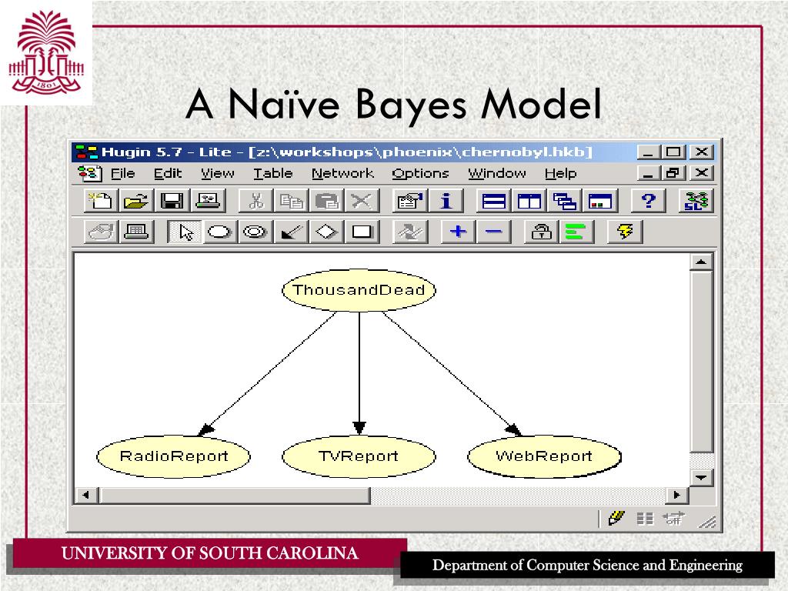
Task: Open the View menu
Action: [x=218, y=173]
